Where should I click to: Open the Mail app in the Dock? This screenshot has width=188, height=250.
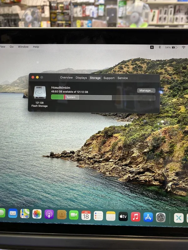click(13, 213)
